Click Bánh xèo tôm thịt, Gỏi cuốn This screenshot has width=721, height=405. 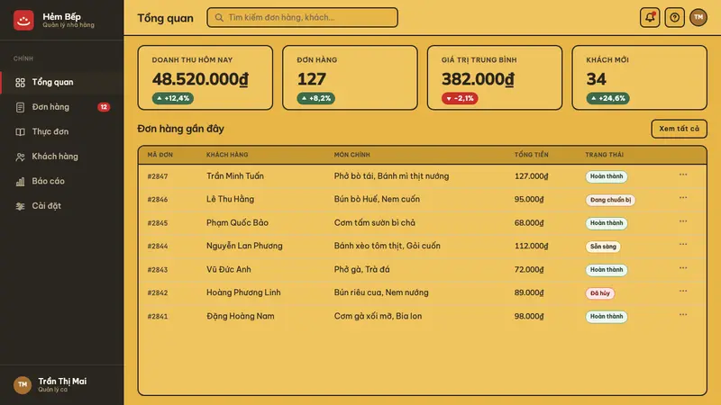coord(388,246)
